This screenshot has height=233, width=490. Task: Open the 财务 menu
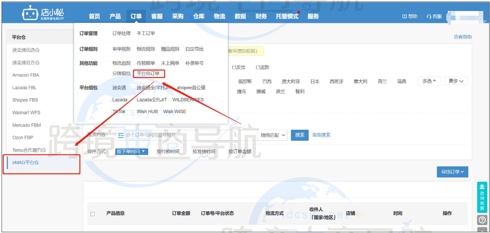tap(261, 16)
